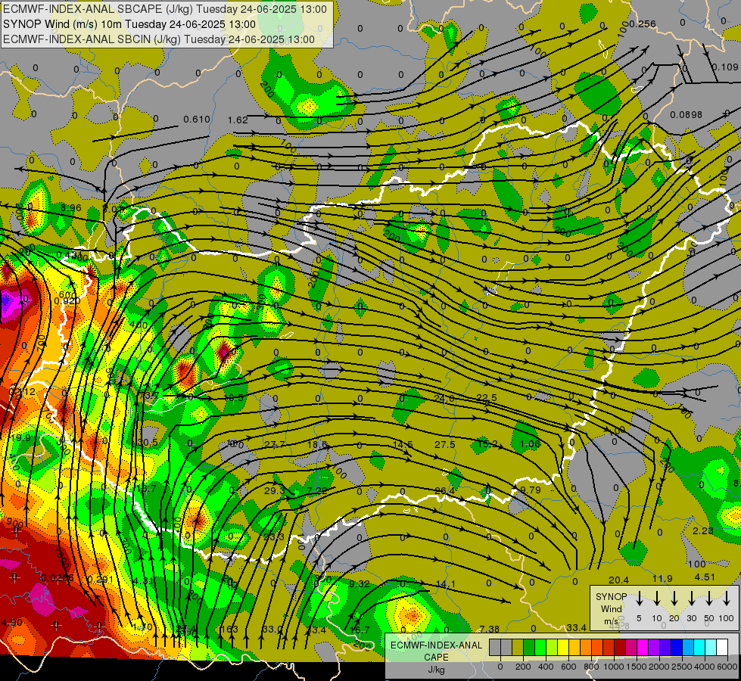The width and height of the screenshot is (741, 681).
Task: Click the map value 26.4
Action: 445,490
